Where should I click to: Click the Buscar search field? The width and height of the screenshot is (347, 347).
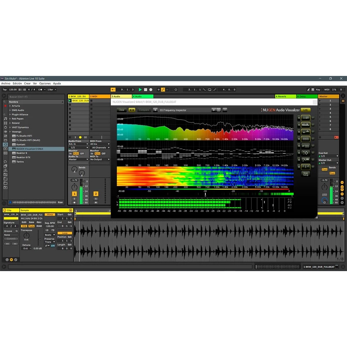click(x=36, y=97)
